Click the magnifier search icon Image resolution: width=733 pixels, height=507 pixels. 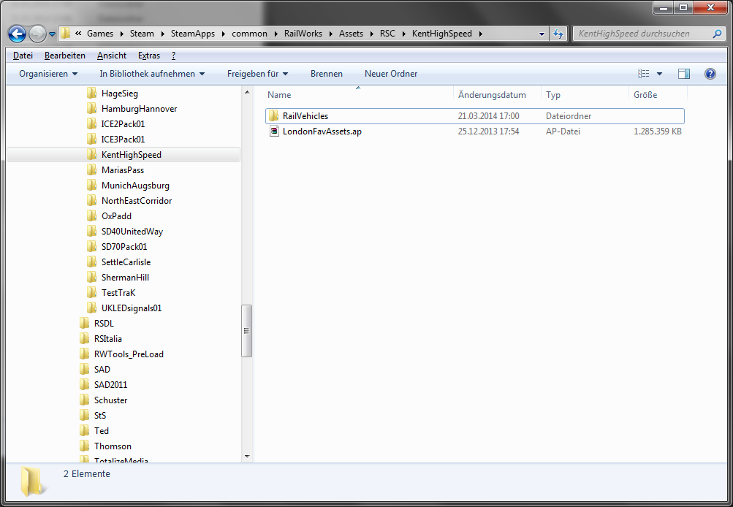tap(718, 34)
